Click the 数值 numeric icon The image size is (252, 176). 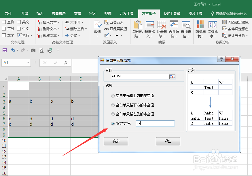(97, 24)
